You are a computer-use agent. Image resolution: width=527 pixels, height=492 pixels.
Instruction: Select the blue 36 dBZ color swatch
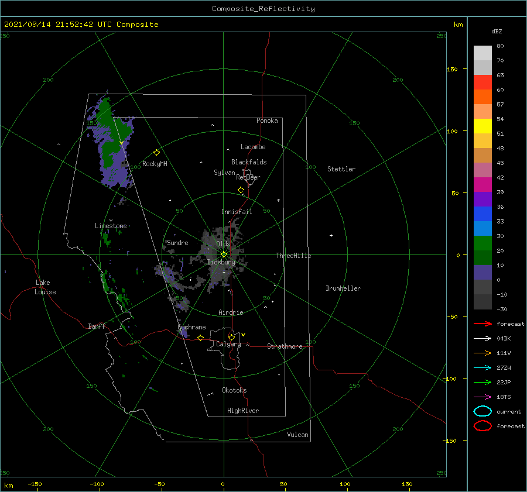point(482,214)
